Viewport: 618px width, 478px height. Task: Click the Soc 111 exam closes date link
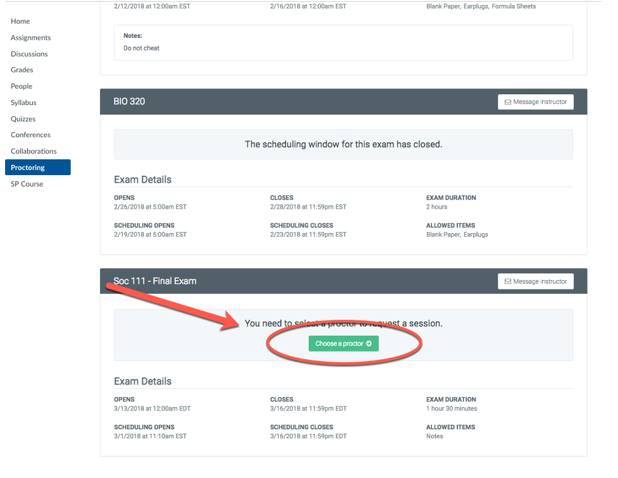tap(307, 408)
